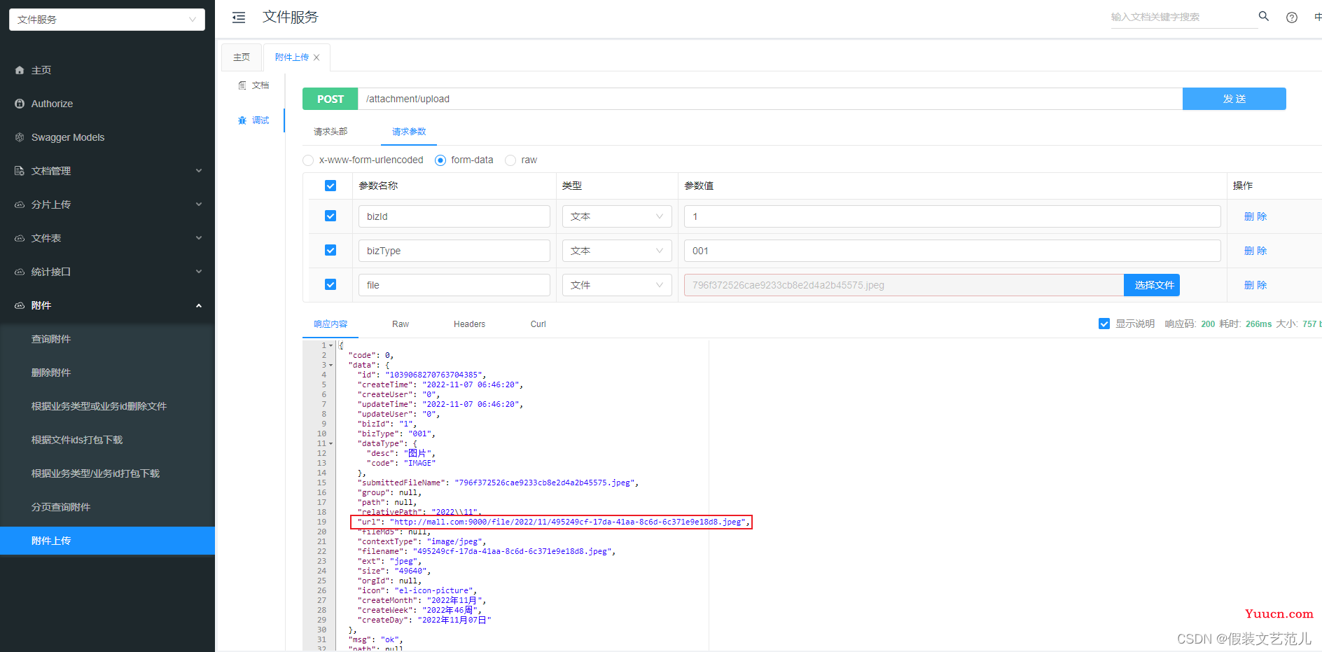Select the raw radio button

[x=510, y=160]
